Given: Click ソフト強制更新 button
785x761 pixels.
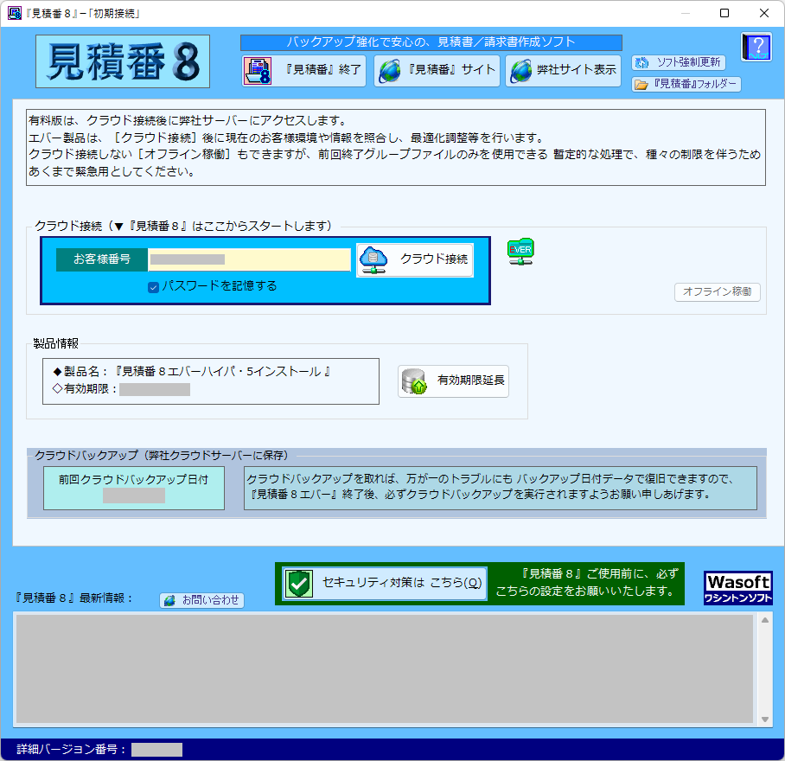Looking at the screenshot, I should pyautogui.click(x=678, y=62).
